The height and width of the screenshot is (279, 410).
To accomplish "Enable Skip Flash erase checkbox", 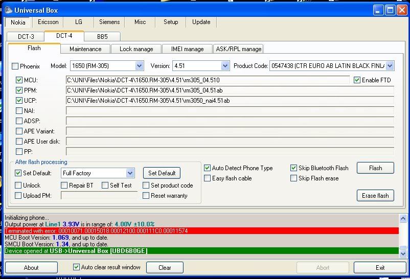I will point(293,178).
